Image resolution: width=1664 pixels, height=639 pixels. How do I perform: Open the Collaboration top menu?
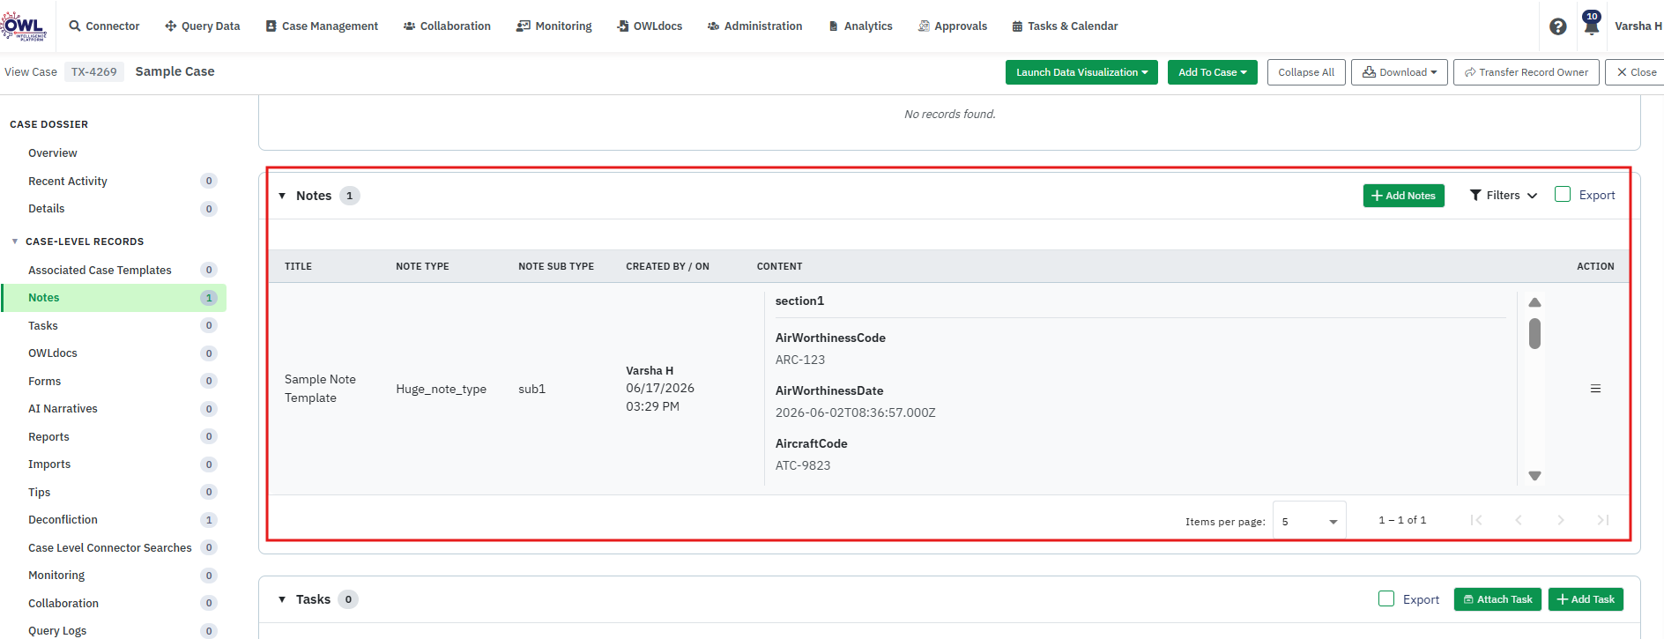(x=447, y=26)
